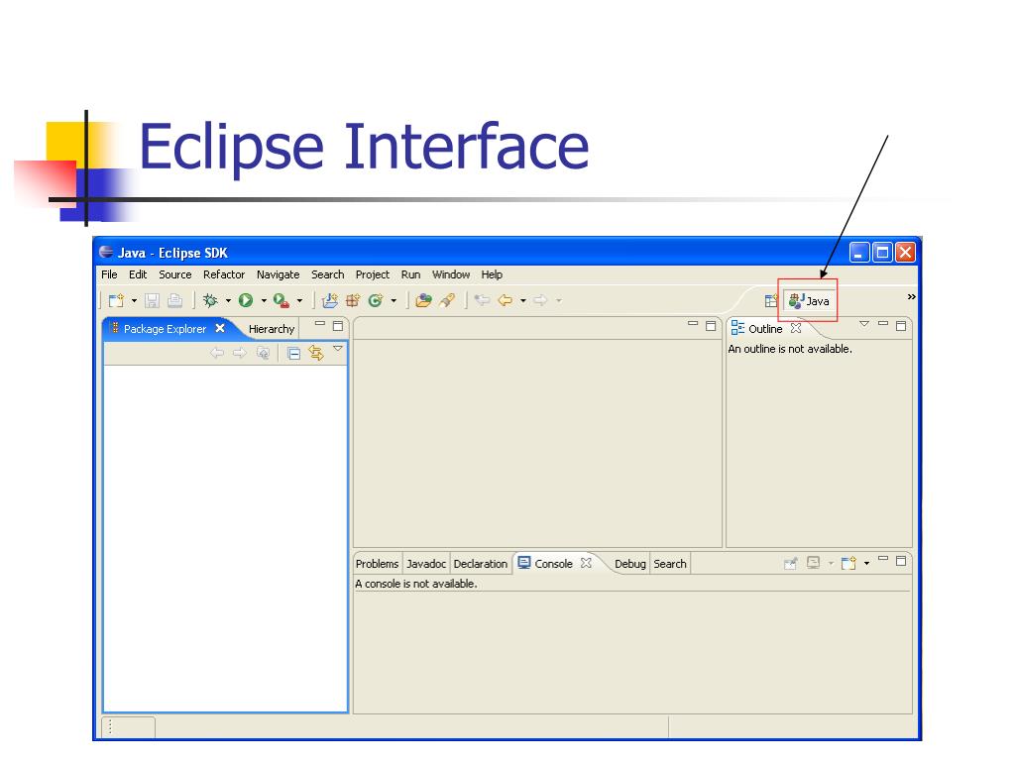The width and height of the screenshot is (1015, 761).
Task: Open the File menu
Action: point(109,274)
